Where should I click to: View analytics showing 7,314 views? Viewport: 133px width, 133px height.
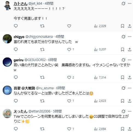[100, 77]
